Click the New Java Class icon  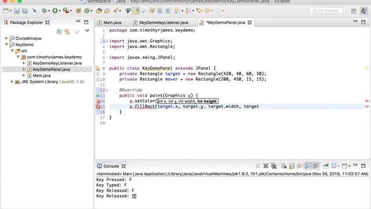(x=87, y=10)
